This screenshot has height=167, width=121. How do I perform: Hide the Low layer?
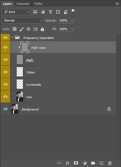[5, 96]
